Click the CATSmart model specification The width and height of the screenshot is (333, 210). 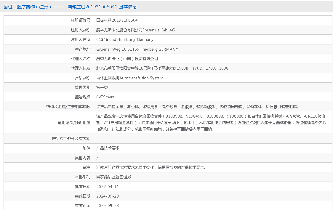(x=105, y=97)
